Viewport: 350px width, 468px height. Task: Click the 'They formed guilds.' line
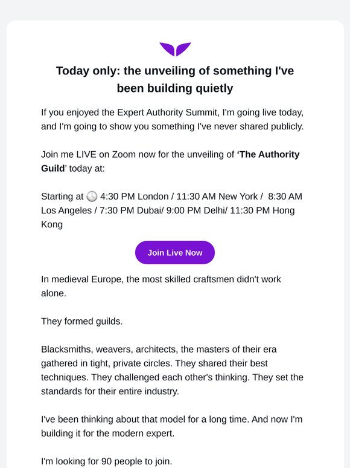(82, 321)
